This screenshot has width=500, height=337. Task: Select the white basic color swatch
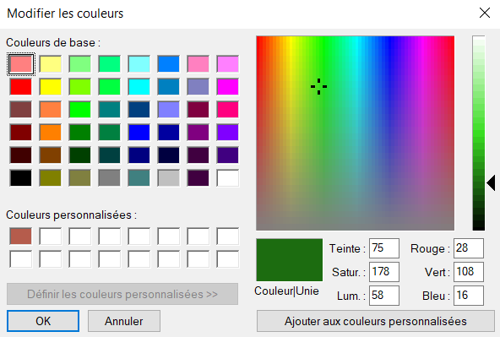click(x=228, y=178)
